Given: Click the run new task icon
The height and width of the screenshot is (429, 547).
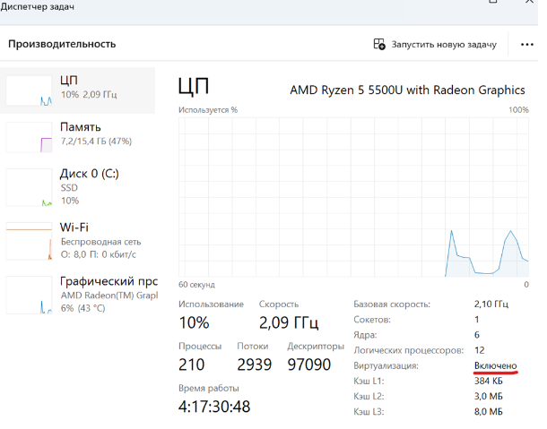Looking at the screenshot, I should (x=379, y=44).
